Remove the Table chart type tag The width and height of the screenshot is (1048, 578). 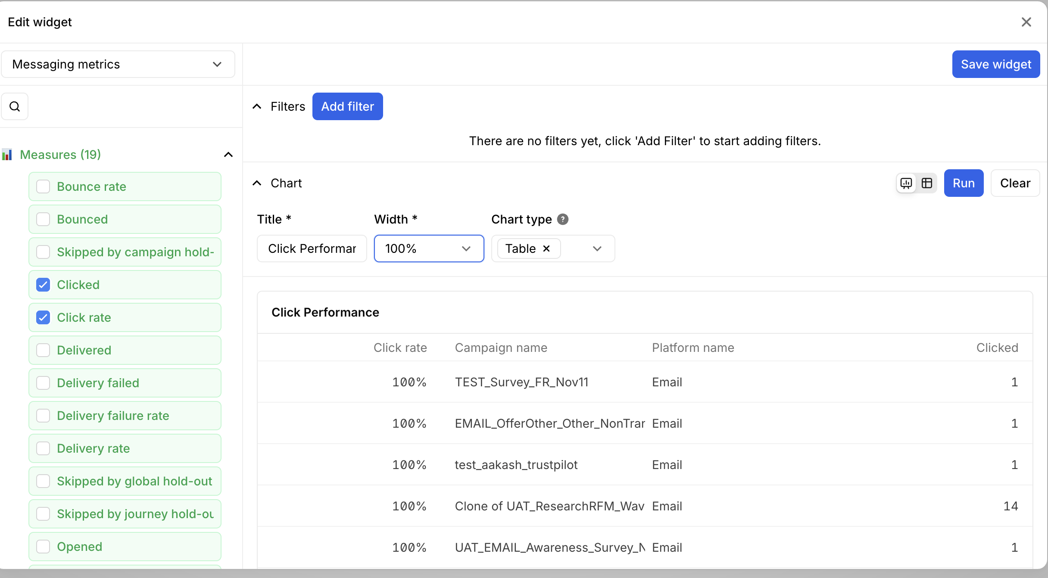point(546,249)
